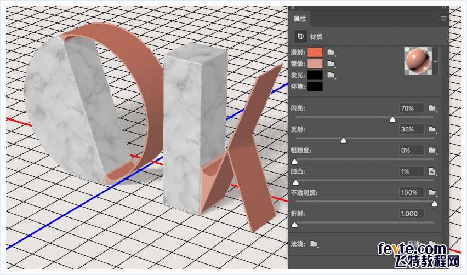Click the 环境 ambient color swatch
This screenshot has height=275, width=467.
pos(315,87)
